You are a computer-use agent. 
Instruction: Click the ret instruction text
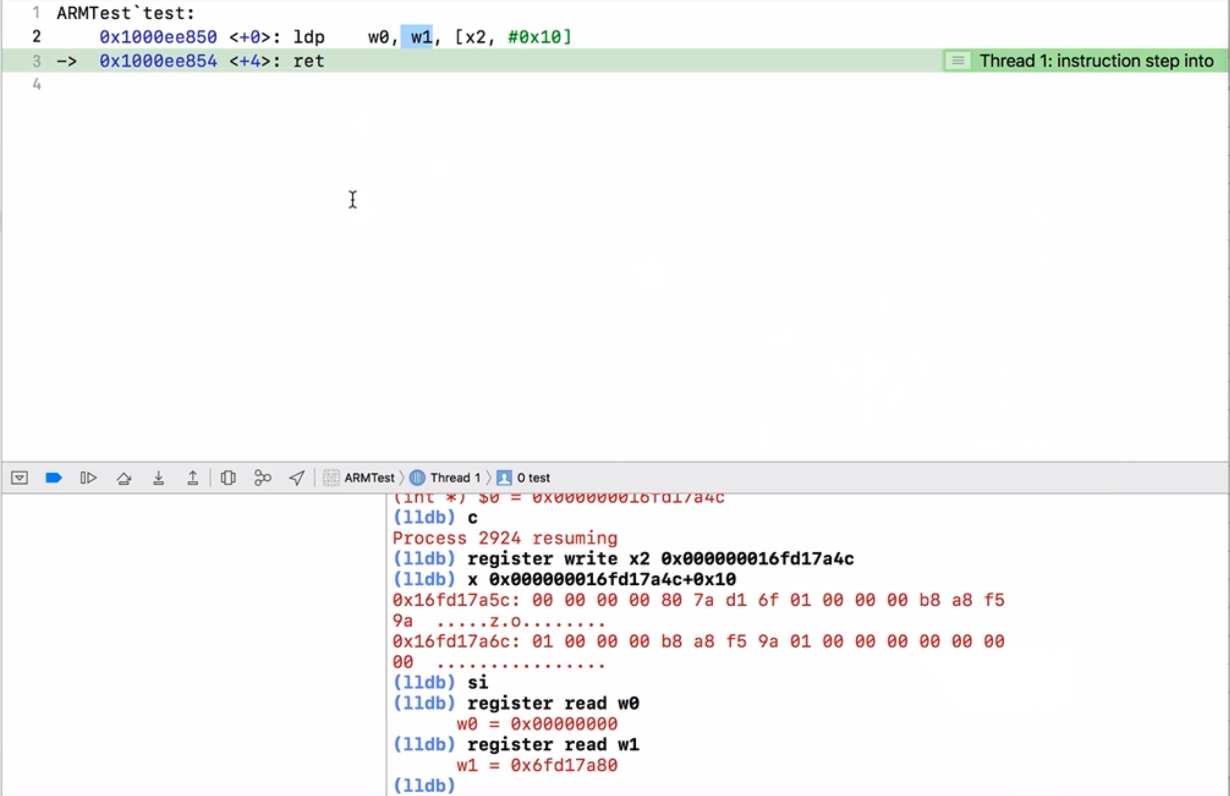309,61
